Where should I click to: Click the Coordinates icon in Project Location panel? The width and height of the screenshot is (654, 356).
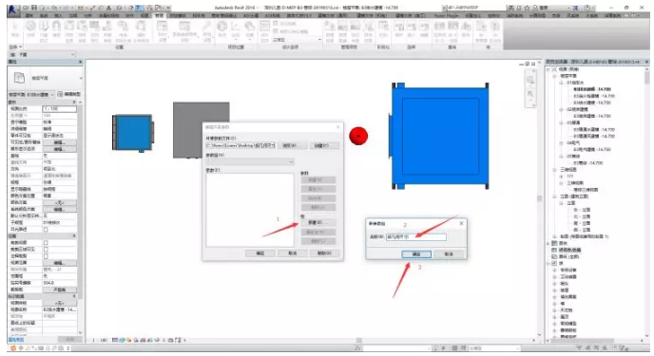click(x=236, y=28)
